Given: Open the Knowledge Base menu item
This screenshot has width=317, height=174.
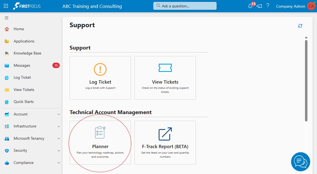Looking at the screenshot, I should pos(27,53).
